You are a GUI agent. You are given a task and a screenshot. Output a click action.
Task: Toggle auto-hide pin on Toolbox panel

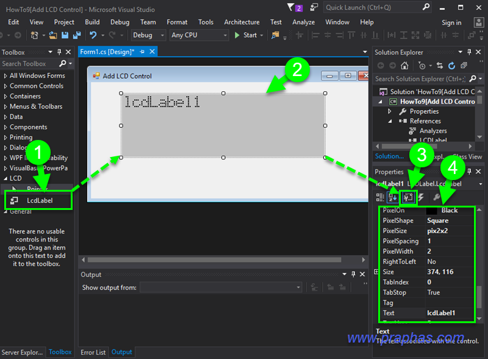[x=59, y=52]
